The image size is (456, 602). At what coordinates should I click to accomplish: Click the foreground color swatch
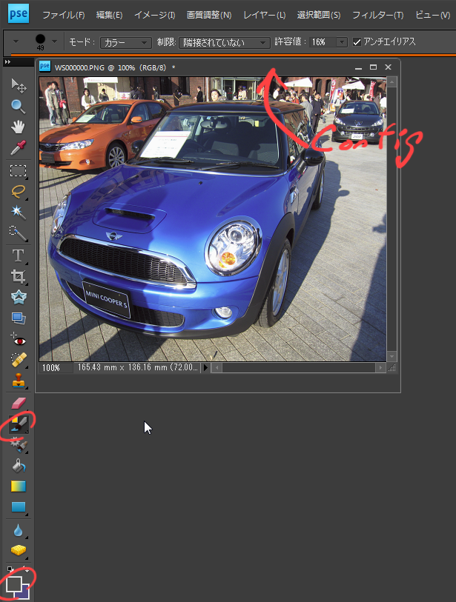(x=14, y=584)
